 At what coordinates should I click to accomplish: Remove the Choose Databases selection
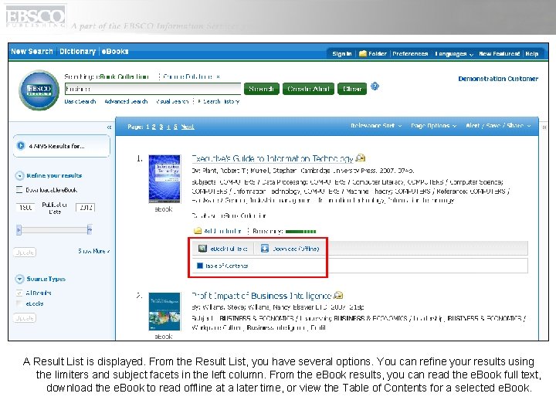218,76
